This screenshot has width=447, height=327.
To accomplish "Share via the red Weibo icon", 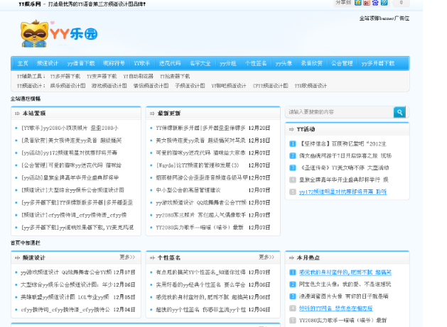I will click(367, 3).
